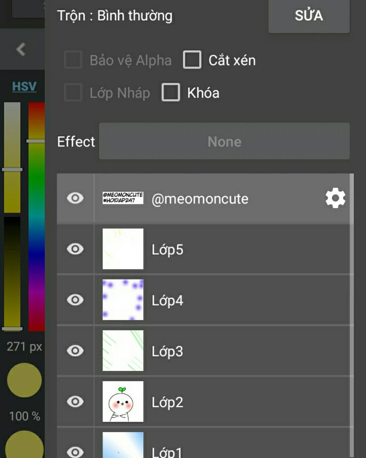Hide Lớp2 layer using eye icon

point(75,401)
